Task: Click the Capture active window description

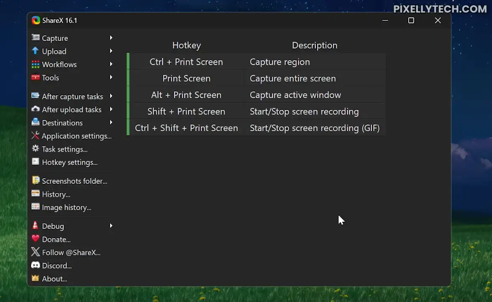Action: click(x=295, y=94)
